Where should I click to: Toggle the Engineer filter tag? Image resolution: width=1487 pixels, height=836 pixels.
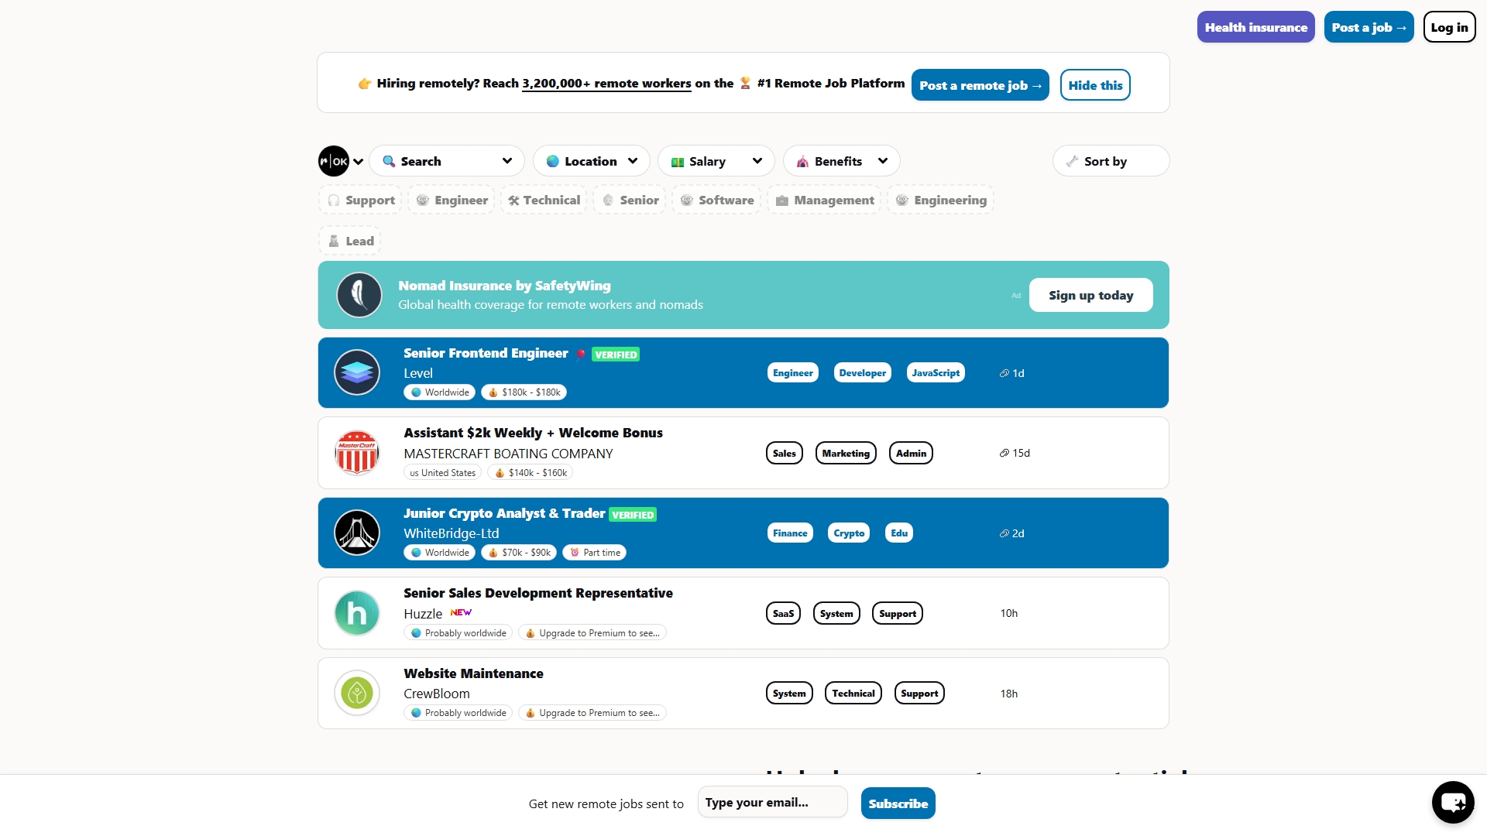coord(452,200)
